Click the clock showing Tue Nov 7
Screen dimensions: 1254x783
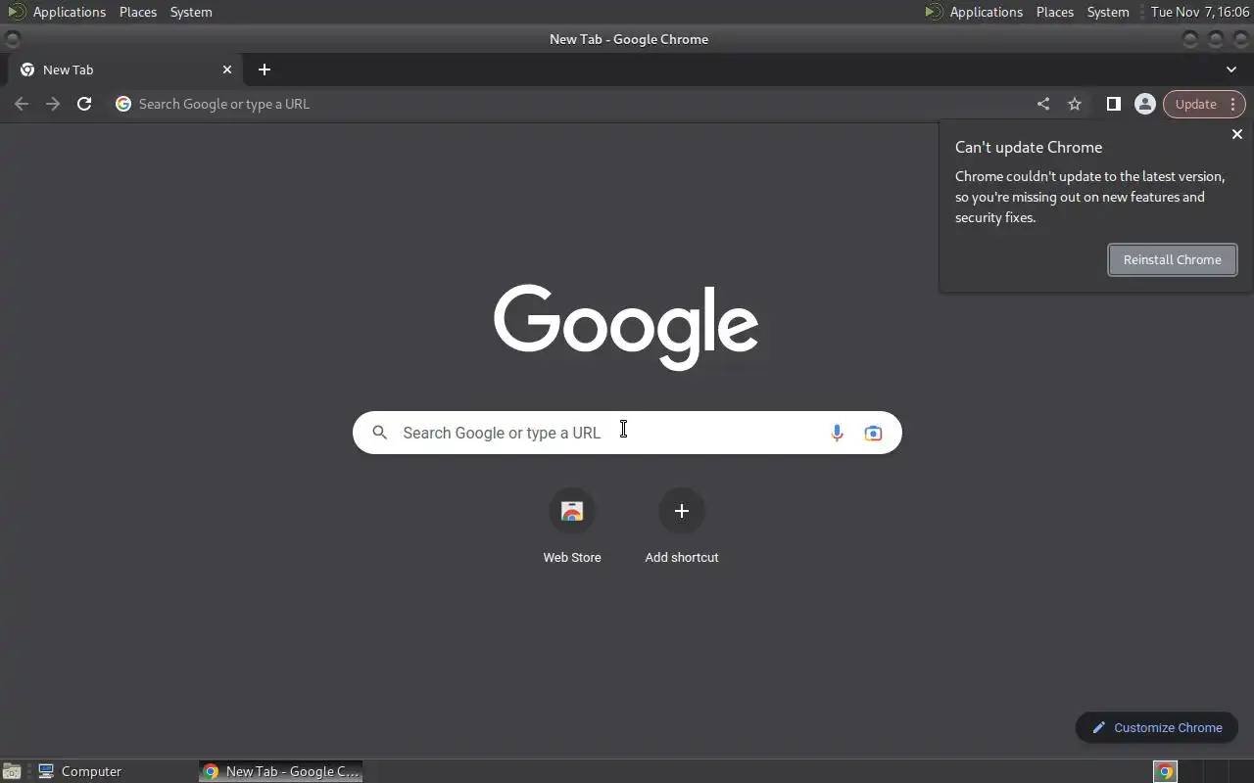1200,12
